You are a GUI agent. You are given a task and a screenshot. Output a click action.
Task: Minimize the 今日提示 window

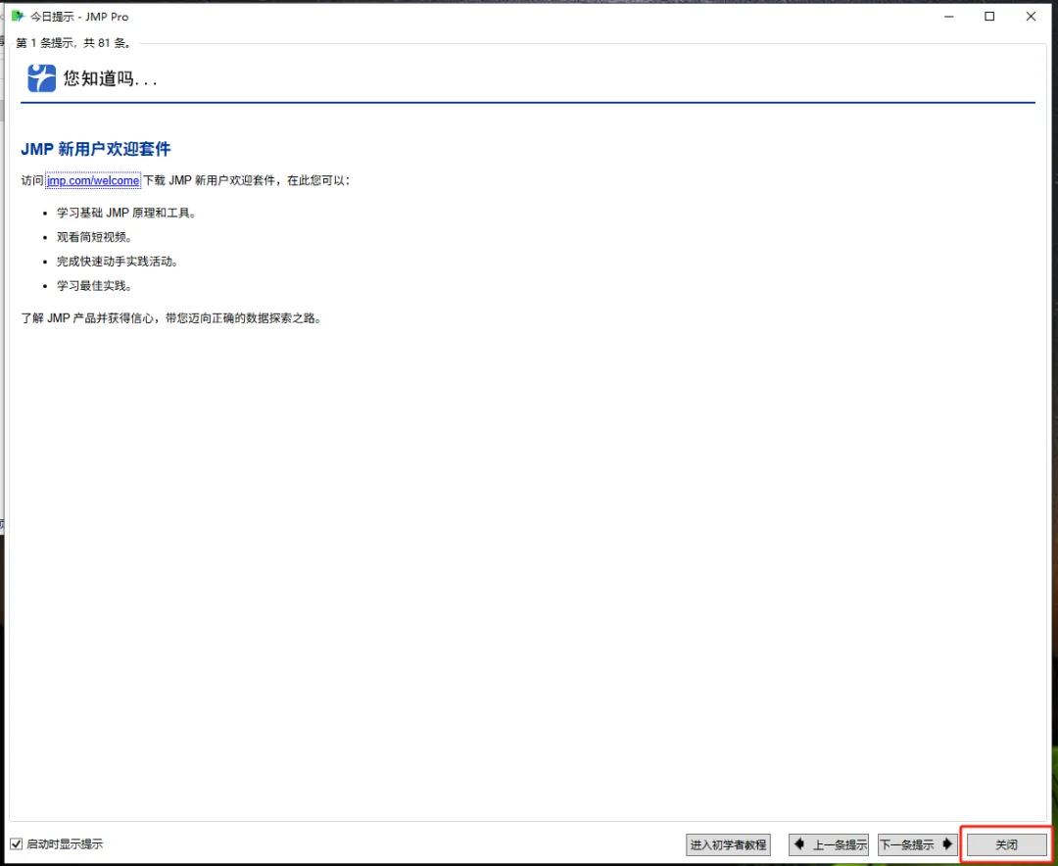(948, 17)
